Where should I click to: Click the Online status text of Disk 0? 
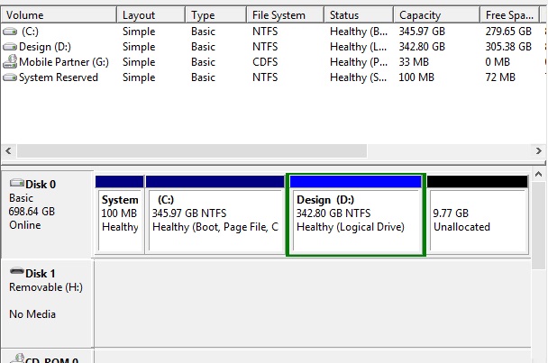pyautogui.click(x=25, y=225)
